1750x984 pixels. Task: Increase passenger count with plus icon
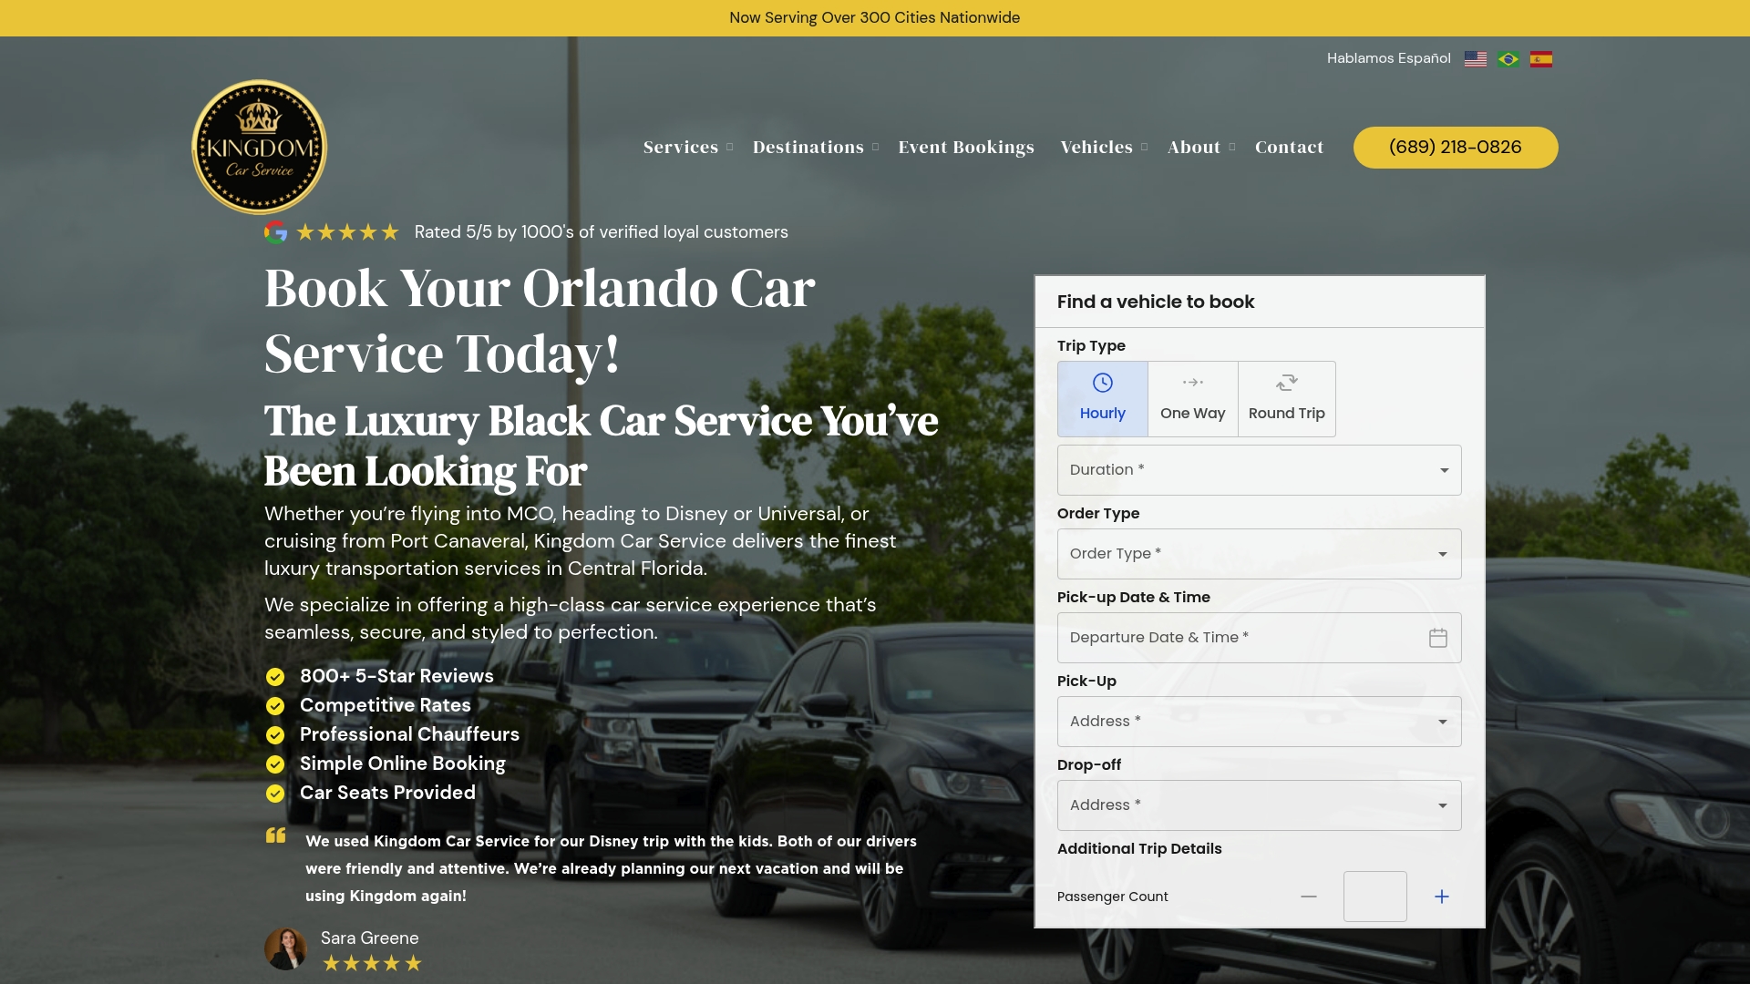(1442, 897)
